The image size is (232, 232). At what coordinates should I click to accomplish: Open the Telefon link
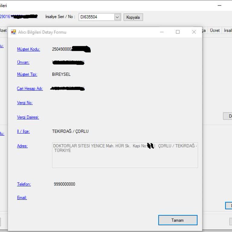click(x=24, y=184)
